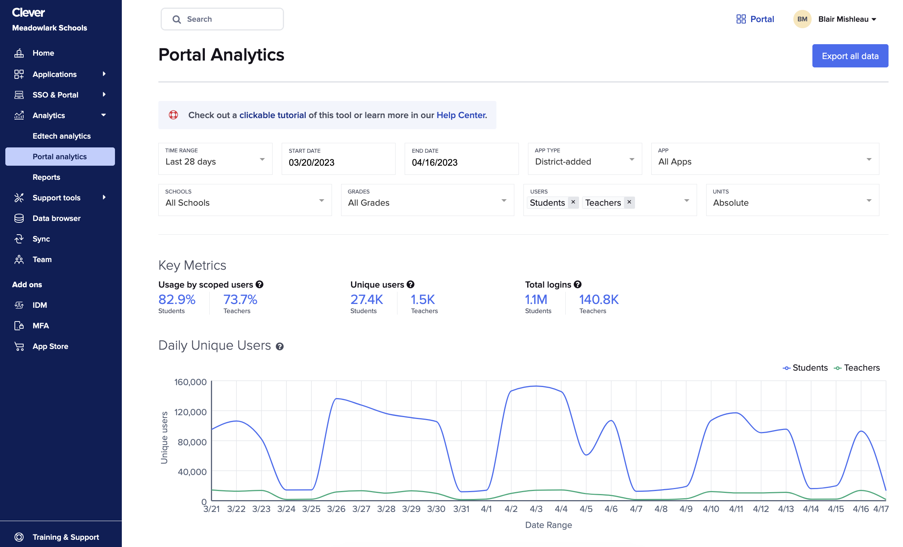903x547 pixels.
Task: Open the clickable tutorial link
Action: pos(273,115)
